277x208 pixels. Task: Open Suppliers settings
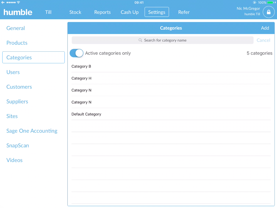tap(17, 101)
